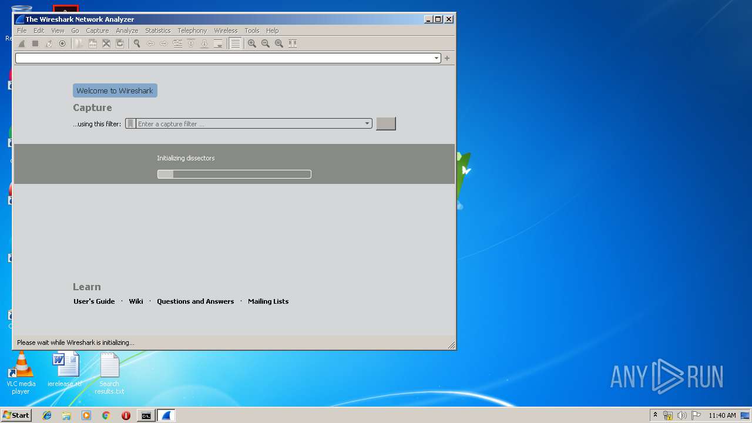Viewport: 752px width, 423px height.
Task: Launch Google Chrome from taskbar
Action: [x=106, y=415]
